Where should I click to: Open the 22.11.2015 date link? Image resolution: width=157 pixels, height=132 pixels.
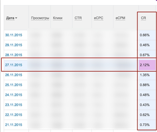point(13,115)
